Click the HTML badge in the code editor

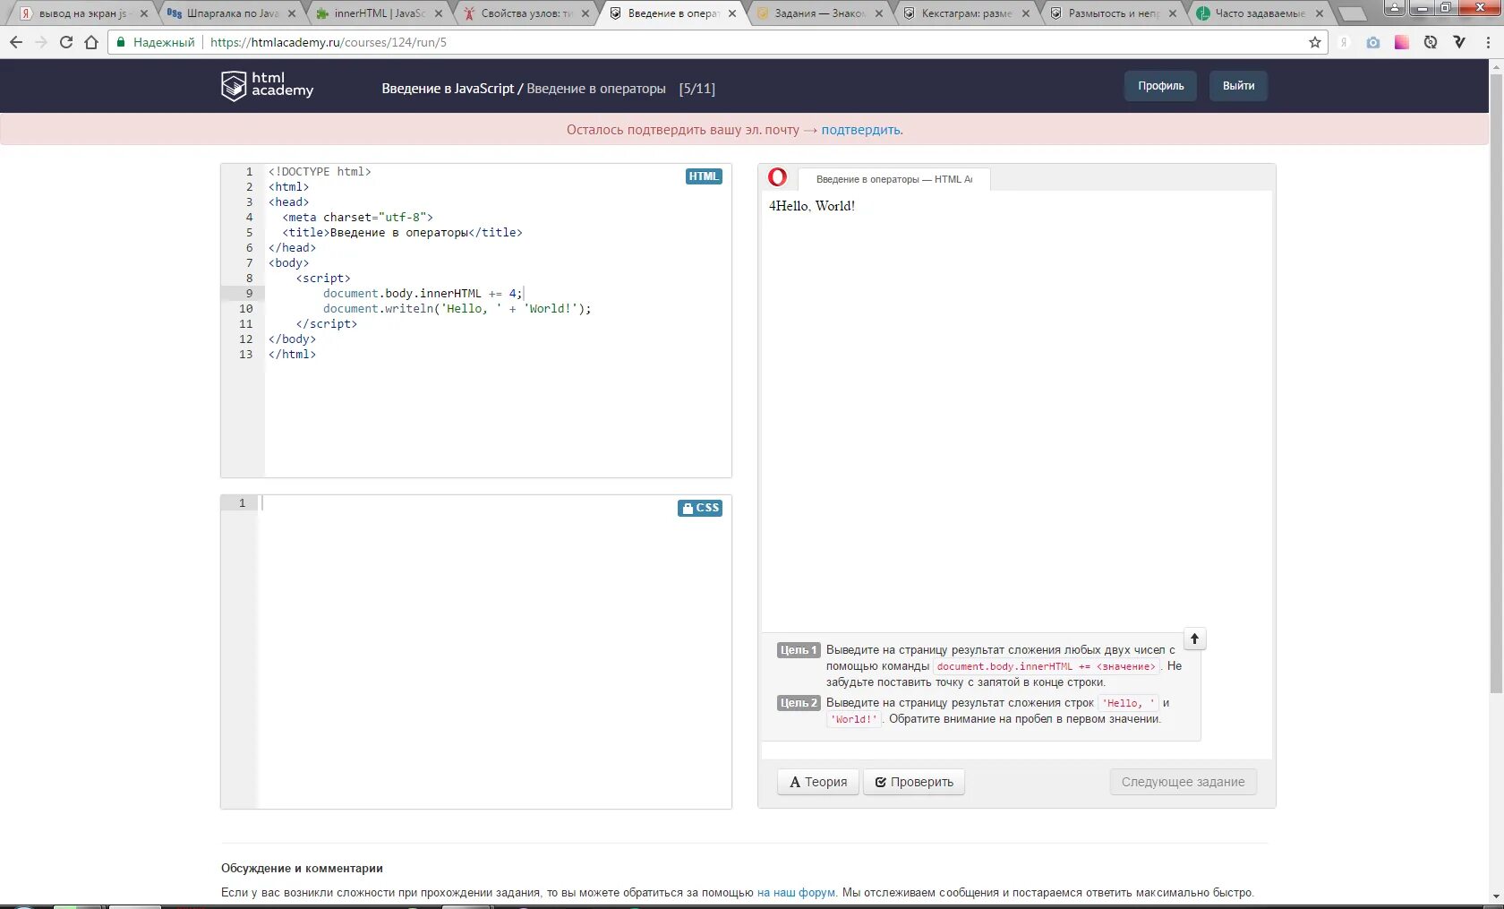coord(704,176)
